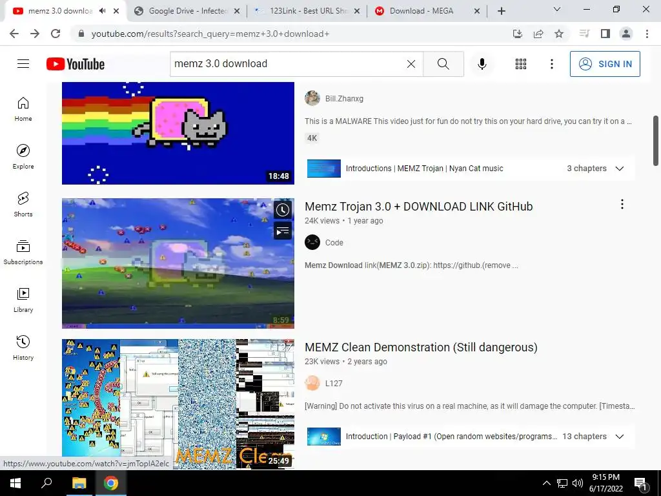Click the address bar URL

point(210,34)
